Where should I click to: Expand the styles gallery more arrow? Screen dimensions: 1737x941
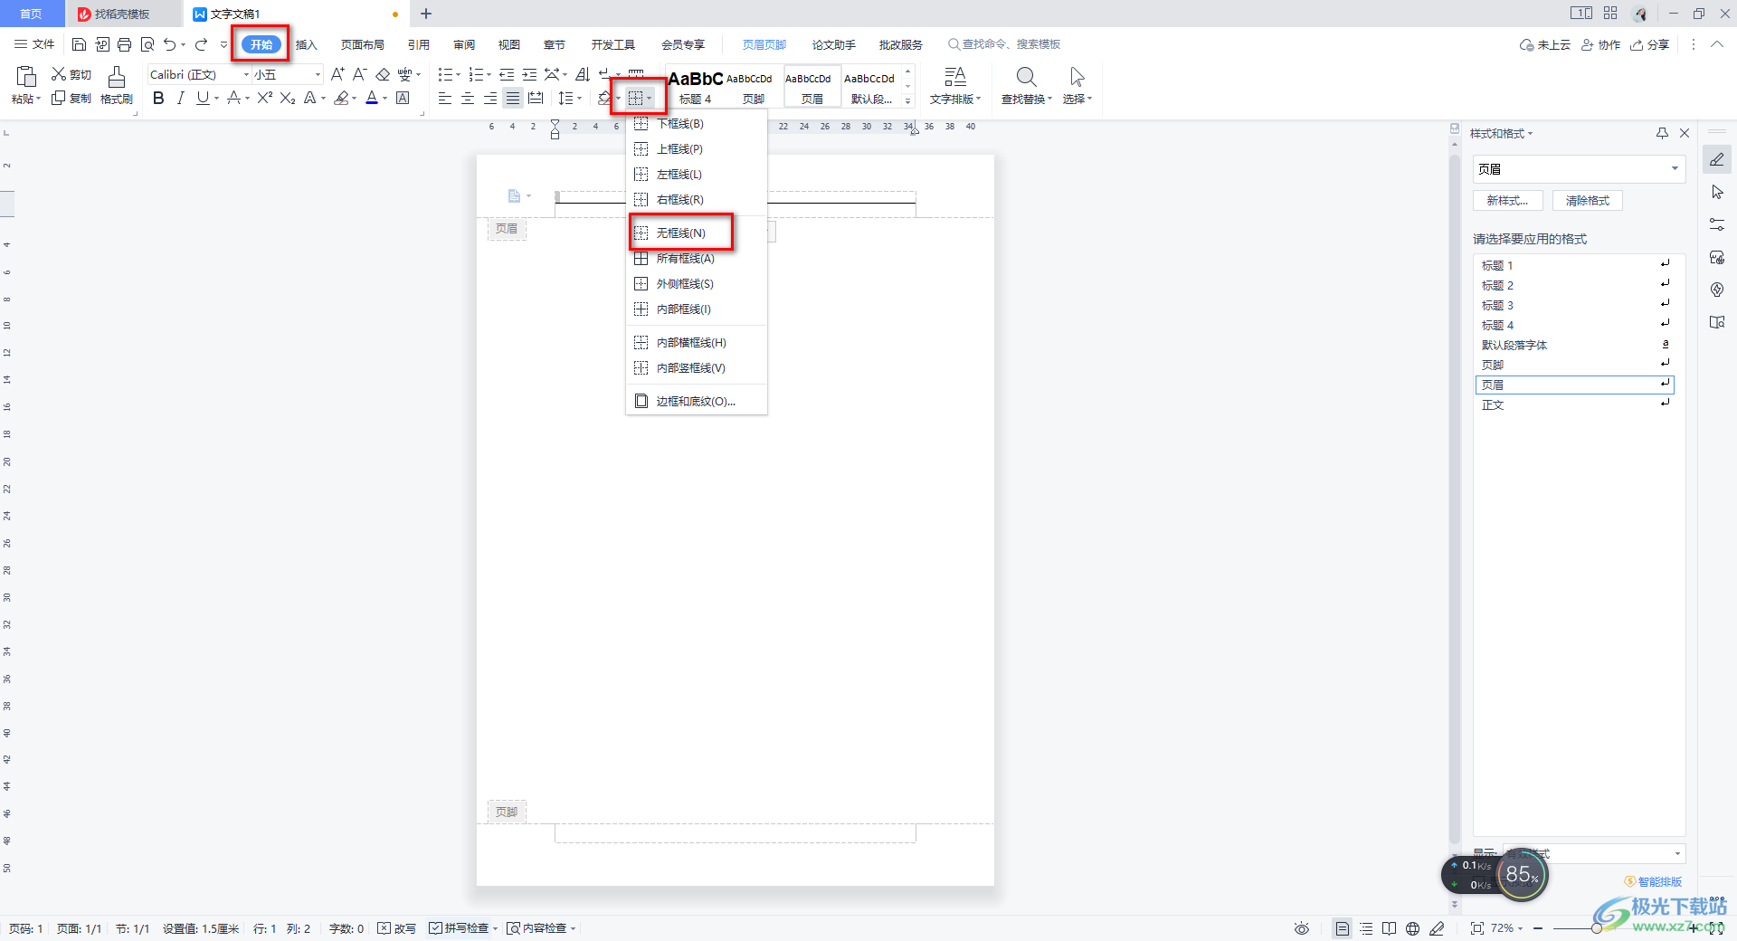(907, 101)
